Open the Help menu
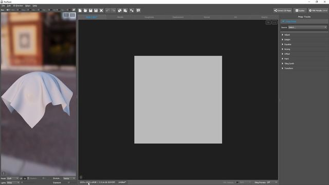Image resolution: width=329 pixels, height=185 pixels. (35, 6)
